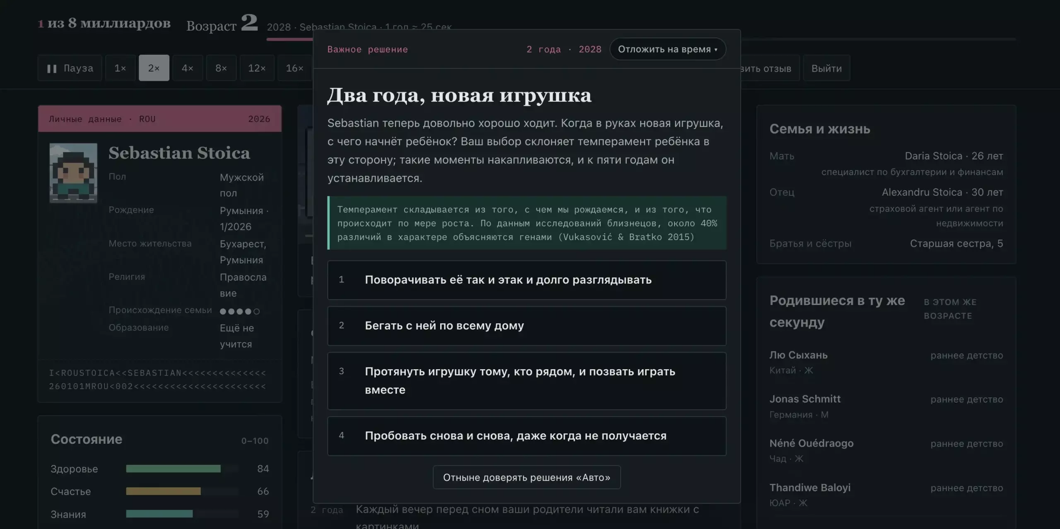Pick the 16× speed button
This screenshot has width=1060, height=529.
pyautogui.click(x=294, y=68)
